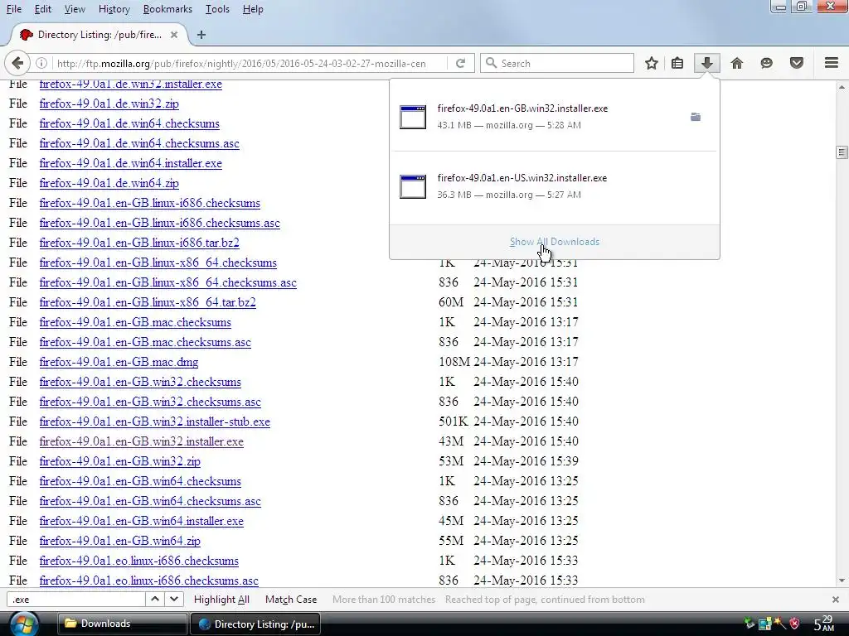The height and width of the screenshot is (636, 849).
Task: Open link firefox-49.0a1.en-GB.win32.installer.exe in listing
Action: (x=141, y=441)
